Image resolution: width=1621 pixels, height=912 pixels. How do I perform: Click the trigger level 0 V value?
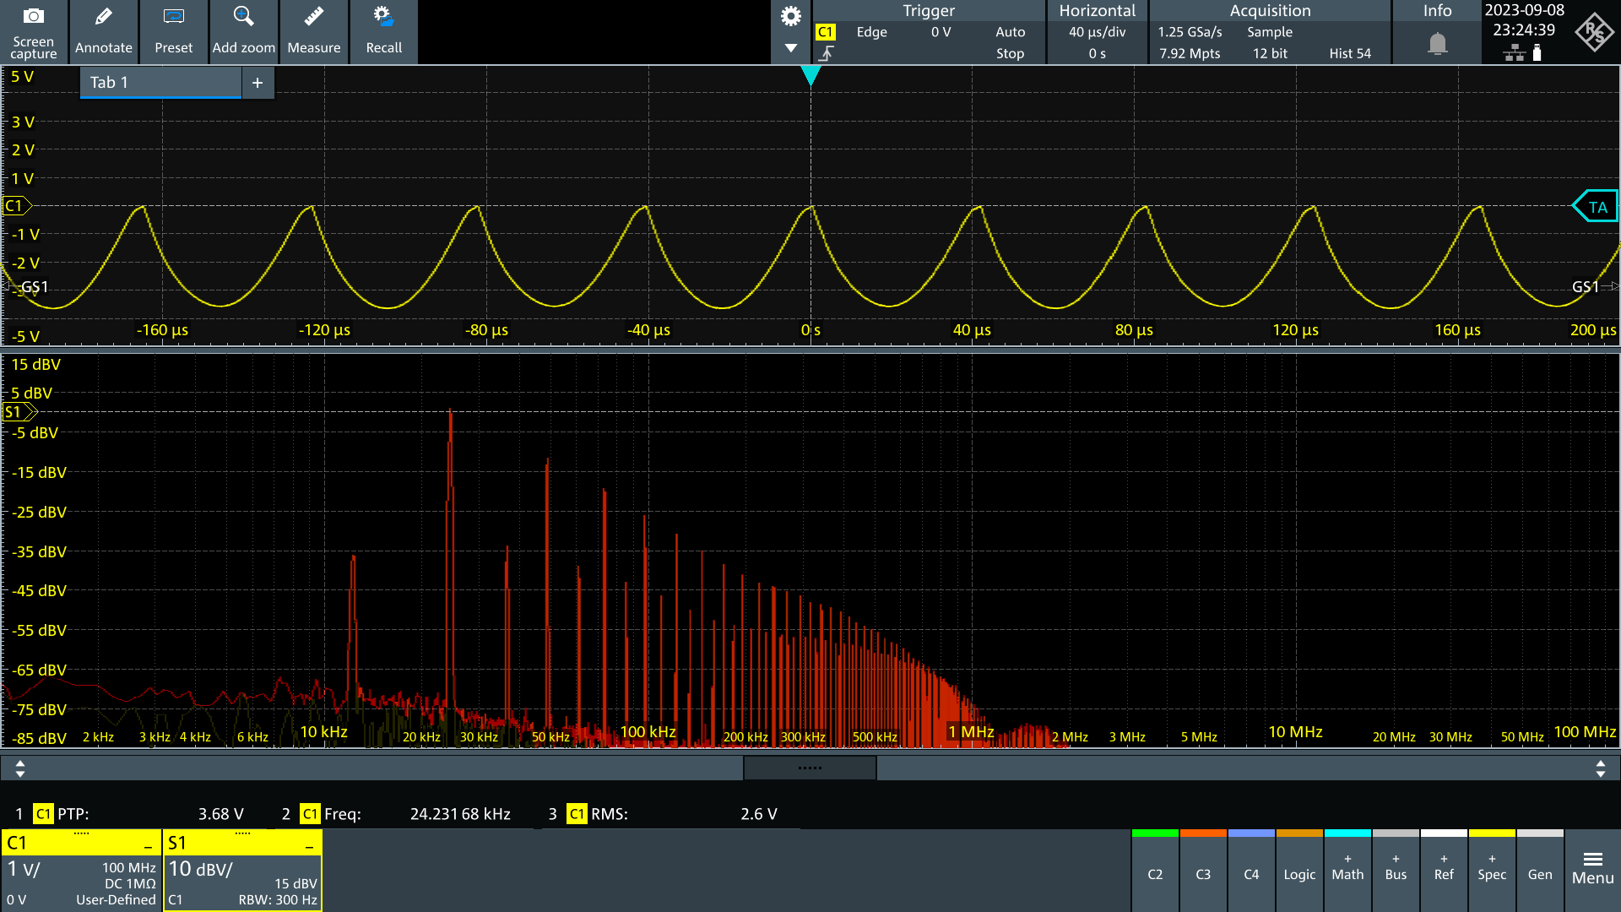pos(941,32)
